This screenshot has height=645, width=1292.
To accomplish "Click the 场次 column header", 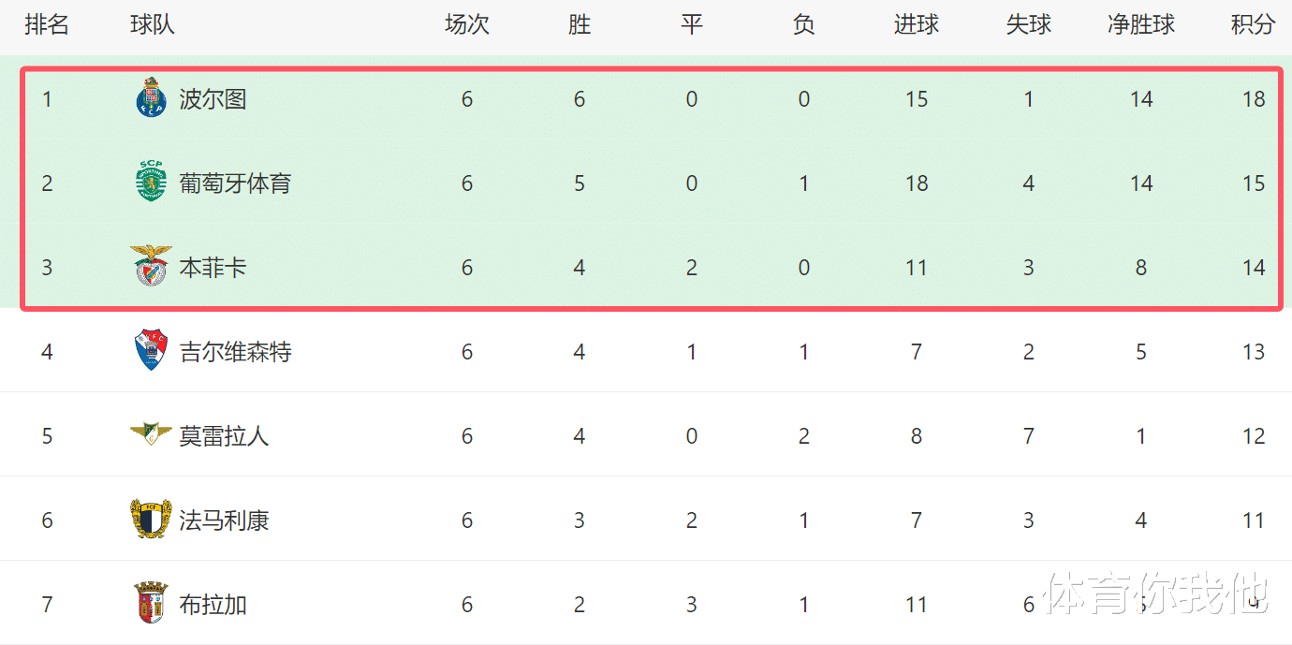I will [466, 25].
